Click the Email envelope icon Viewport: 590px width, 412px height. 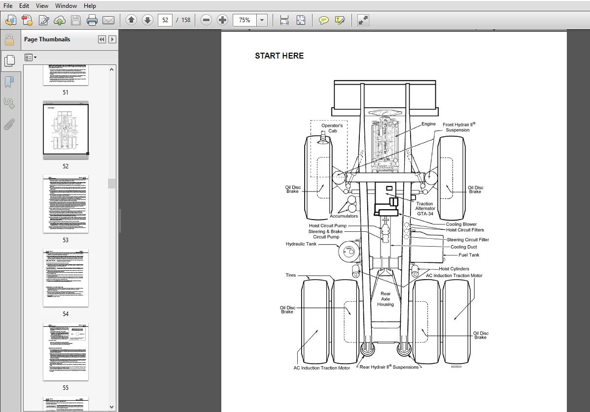(x=108, y=20)
